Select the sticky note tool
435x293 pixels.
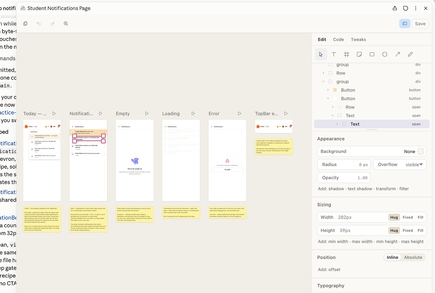(x=359, y=54)
